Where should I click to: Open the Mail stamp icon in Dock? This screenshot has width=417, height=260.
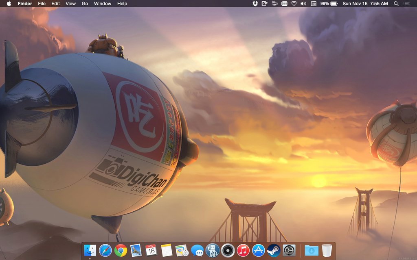(x=136, y=250)
